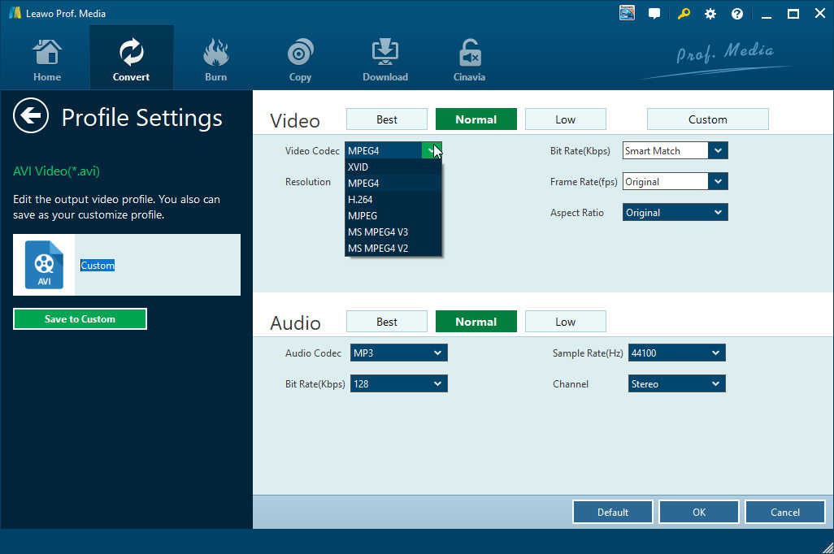
Task: Click the back arrow beside Profile Settings
Action: (x=31, y=117)
